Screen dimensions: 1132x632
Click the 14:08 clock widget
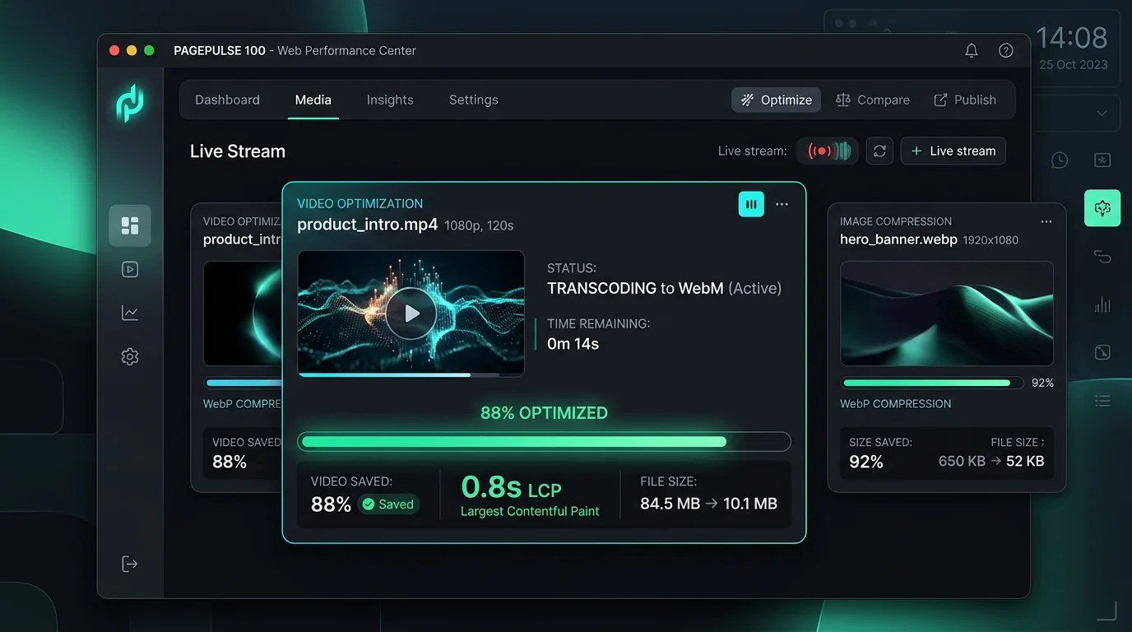1071,38
